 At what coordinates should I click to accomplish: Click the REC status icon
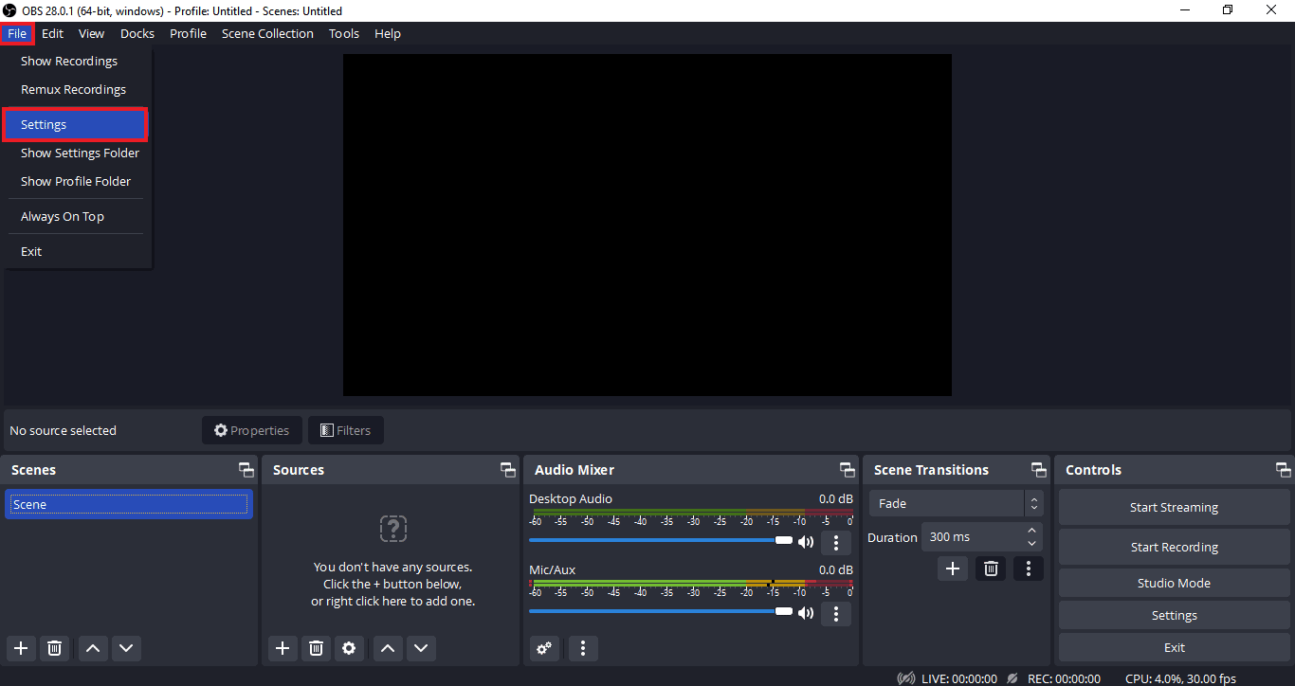1012,678
